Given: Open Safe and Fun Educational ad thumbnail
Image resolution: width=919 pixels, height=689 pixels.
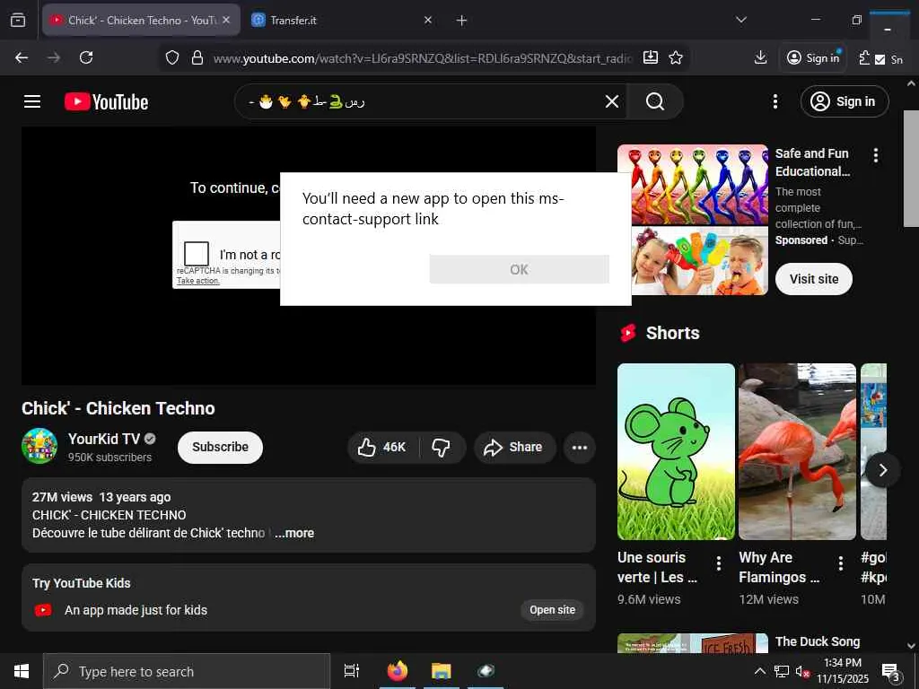Looking at the screenshot, I should click(693, 220).
